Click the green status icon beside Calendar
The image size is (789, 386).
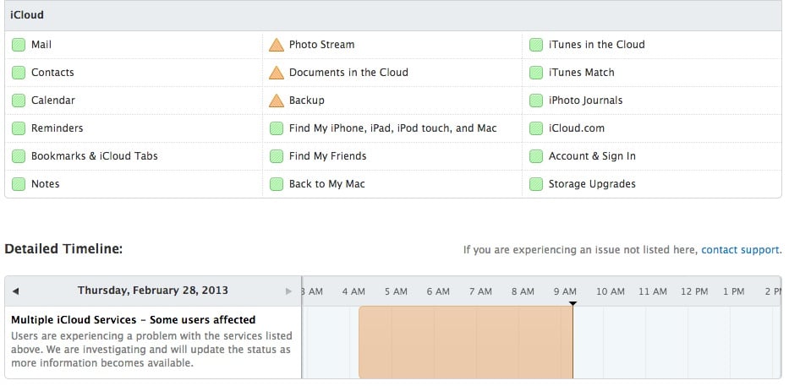point(19,101)
